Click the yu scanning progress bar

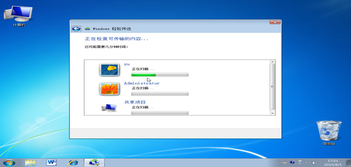160,75
